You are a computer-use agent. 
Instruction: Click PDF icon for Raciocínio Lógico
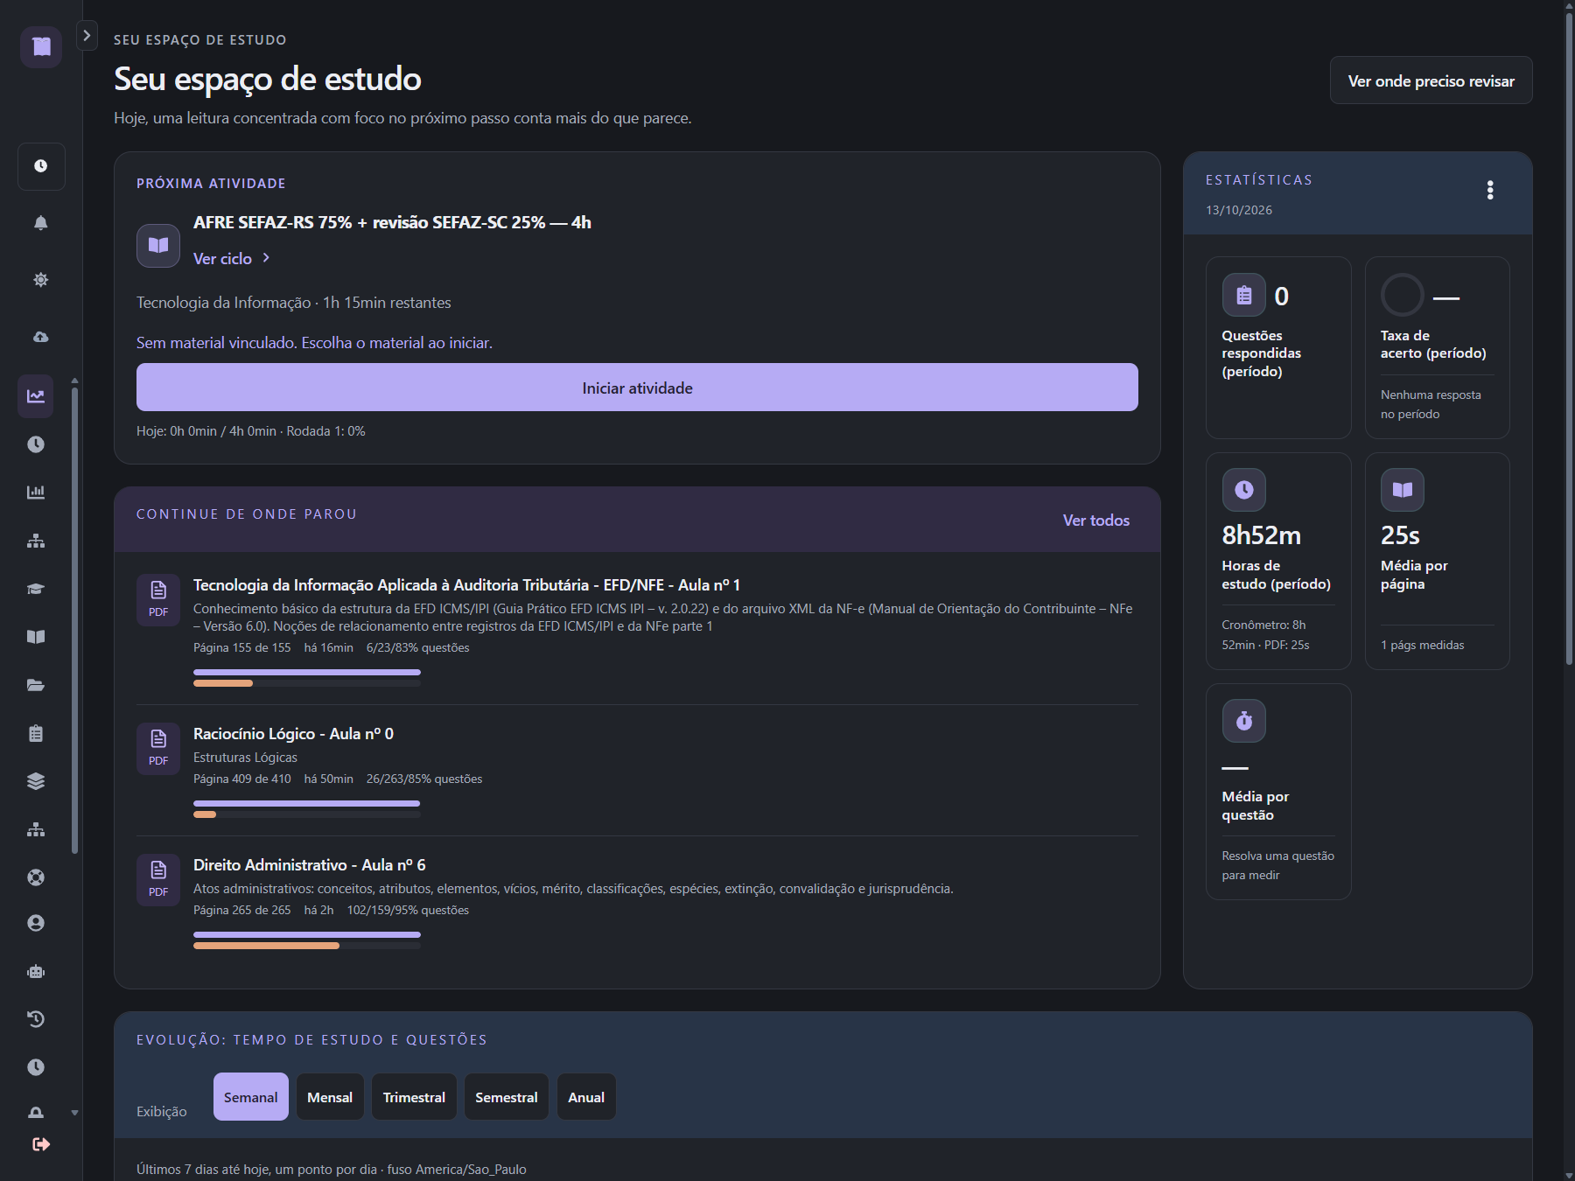(158, 748)
